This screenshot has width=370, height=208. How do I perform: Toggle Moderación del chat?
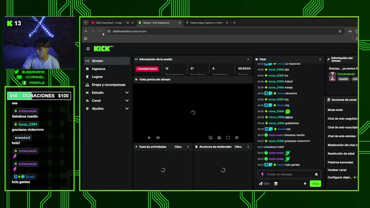(x=343, y=145)
